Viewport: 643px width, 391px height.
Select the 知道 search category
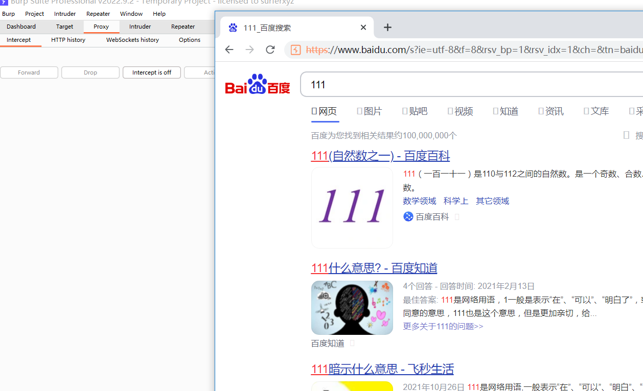click(x=506, y=111)
